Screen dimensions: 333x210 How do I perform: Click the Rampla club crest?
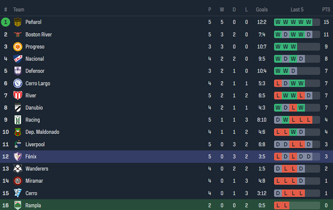(18, 205)
